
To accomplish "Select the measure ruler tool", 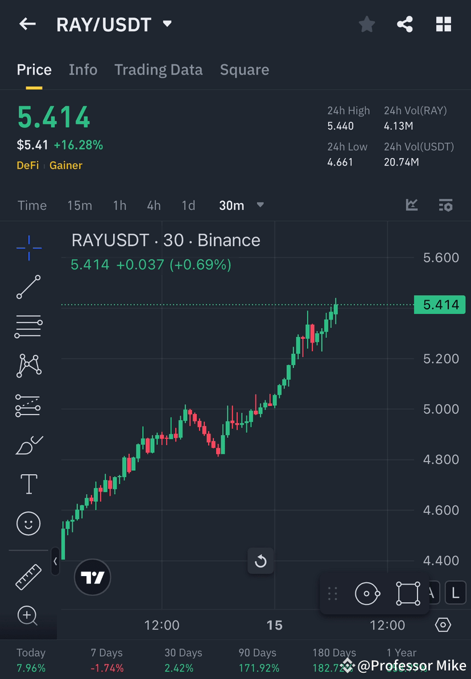I will 28,576.
